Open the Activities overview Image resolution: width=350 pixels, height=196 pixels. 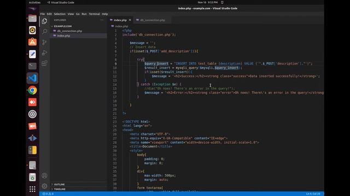pos(34,2)
